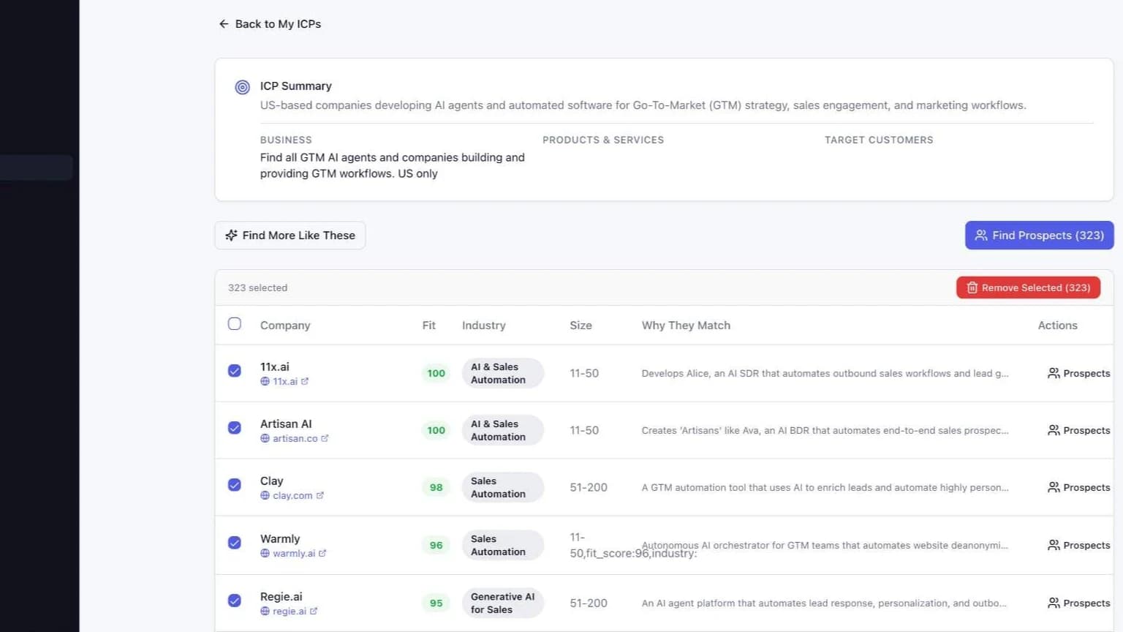Image resolution: width=1123 pixels, height=632 pixels.
Task: Open the artisan.co website link
Action: [295, 438]
